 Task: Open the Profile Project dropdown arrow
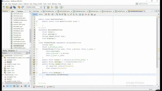pos(64,7)
